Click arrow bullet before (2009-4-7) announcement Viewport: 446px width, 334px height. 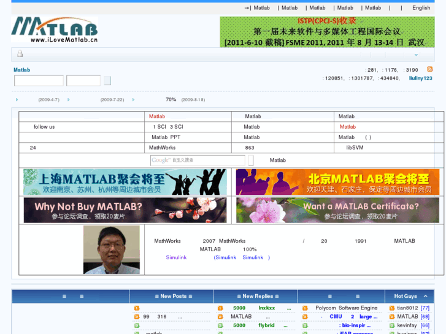pos(17,99)
